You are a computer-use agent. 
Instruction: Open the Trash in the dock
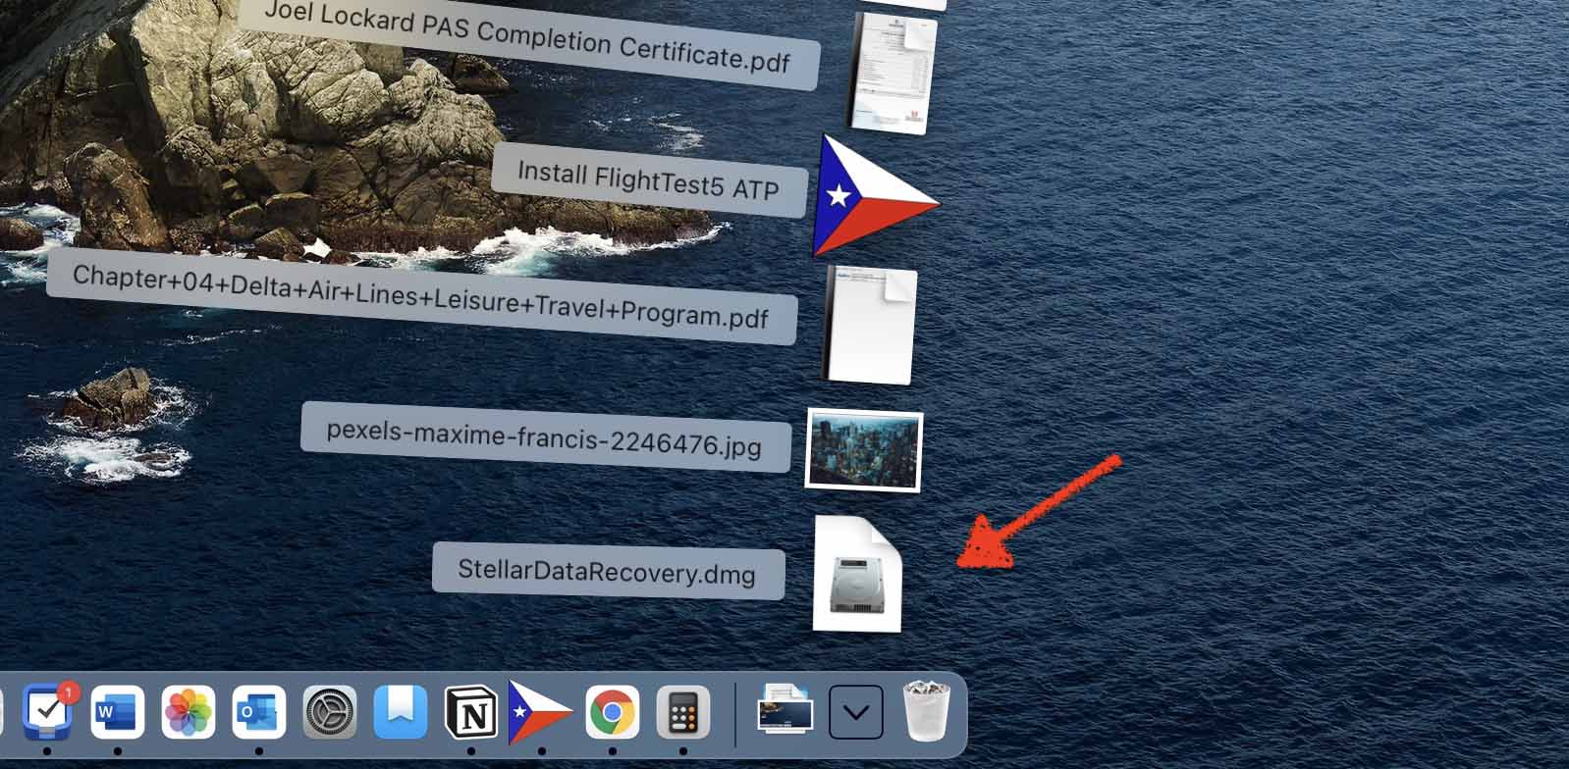(926, 712)
